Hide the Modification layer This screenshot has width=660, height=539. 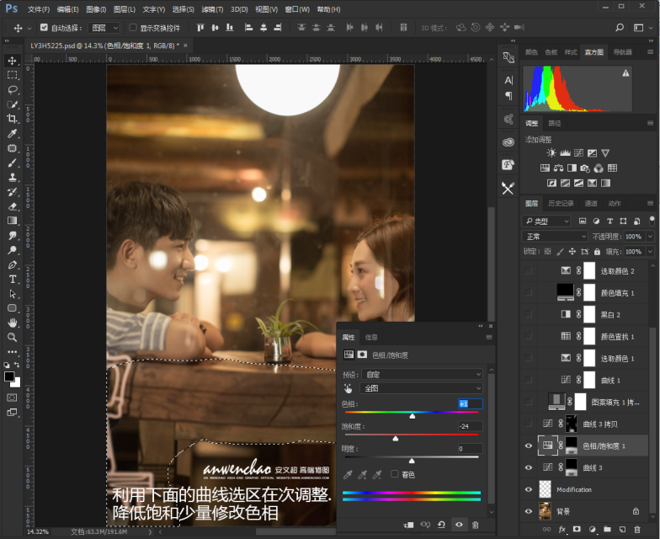click(x=529, y=490)
